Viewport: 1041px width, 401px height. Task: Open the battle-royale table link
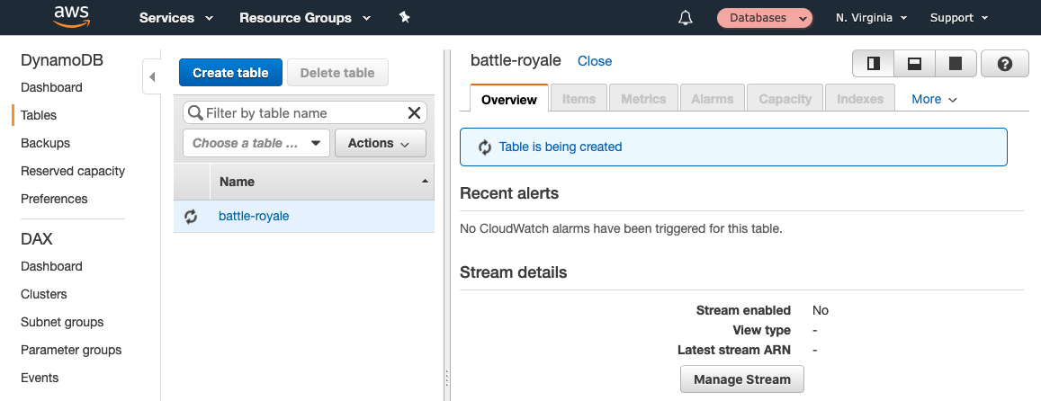click(254, 216)
